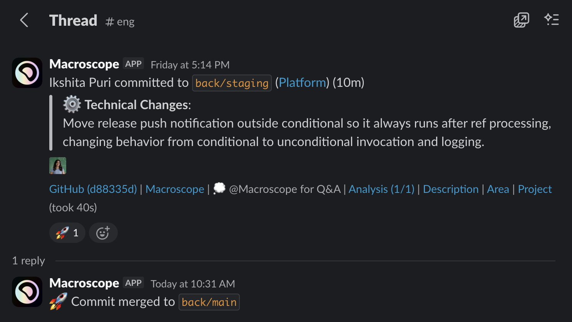The width and height of the screenshot is (572, 322).
Task: Click the thought bubble emoji before @Macroscope
Action: point(219,189)
